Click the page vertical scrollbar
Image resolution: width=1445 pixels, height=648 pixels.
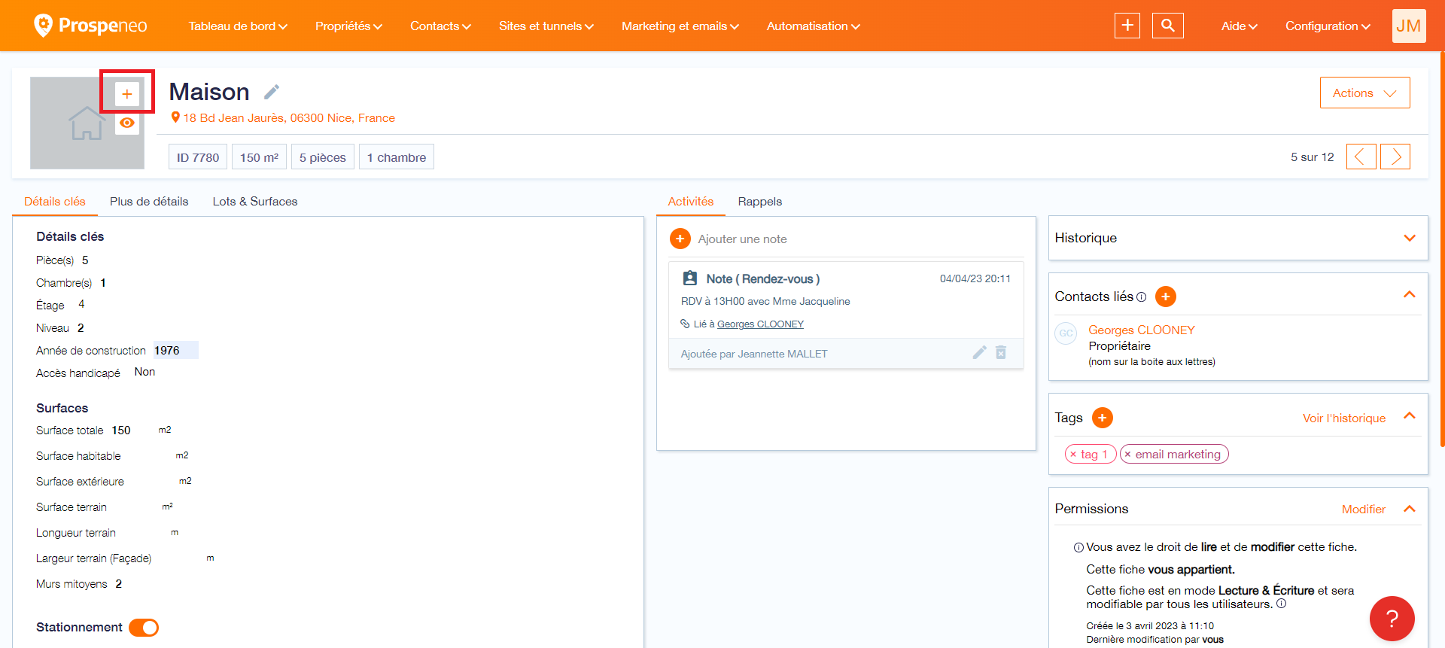click(x=1441, y=248)
